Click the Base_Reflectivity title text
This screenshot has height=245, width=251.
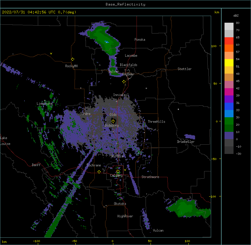pyautogui.click(x=125, y=4)
